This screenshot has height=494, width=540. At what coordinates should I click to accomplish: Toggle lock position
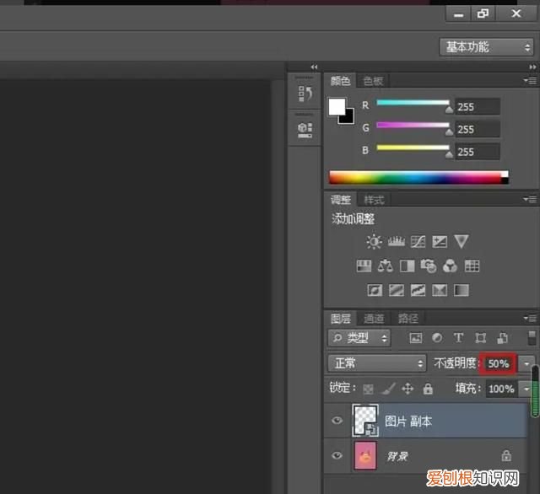point(408,389)
